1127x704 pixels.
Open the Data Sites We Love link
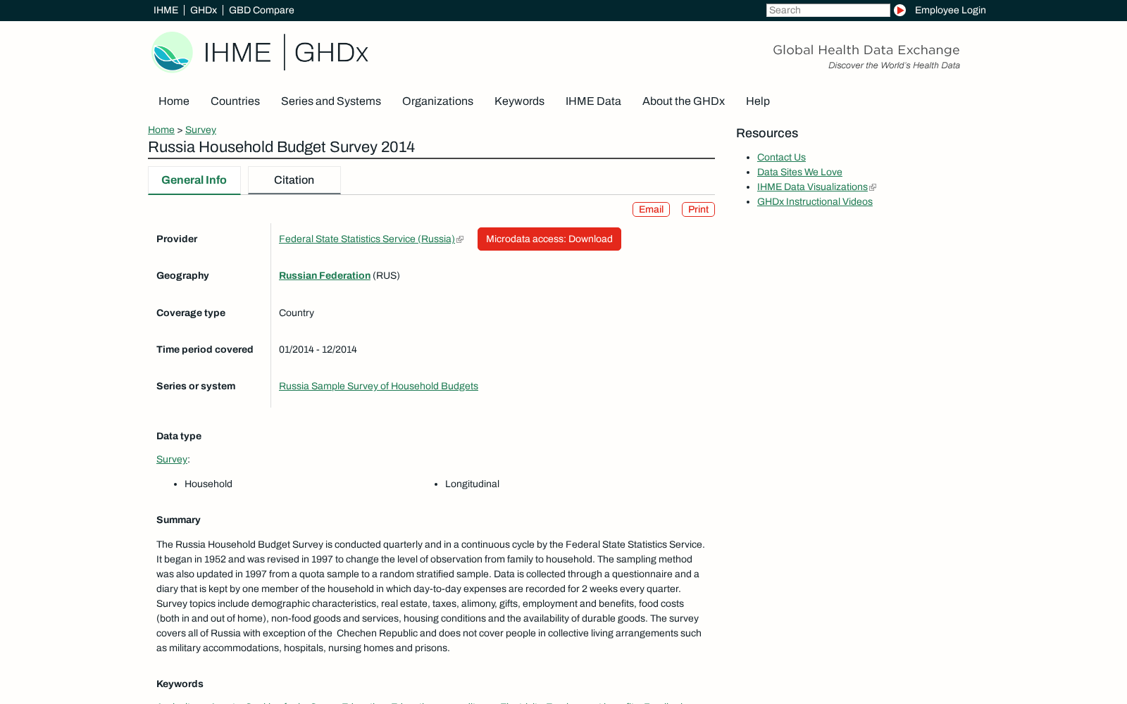tap(799, 172)
